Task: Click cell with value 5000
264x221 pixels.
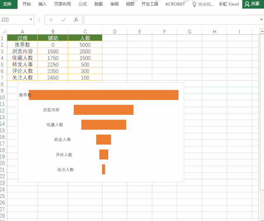Action: tap(85, 45)
